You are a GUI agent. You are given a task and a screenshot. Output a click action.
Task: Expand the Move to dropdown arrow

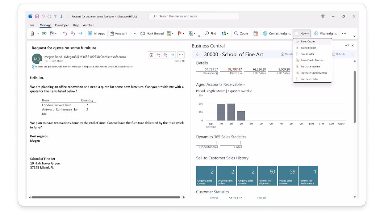pos(134,34)
